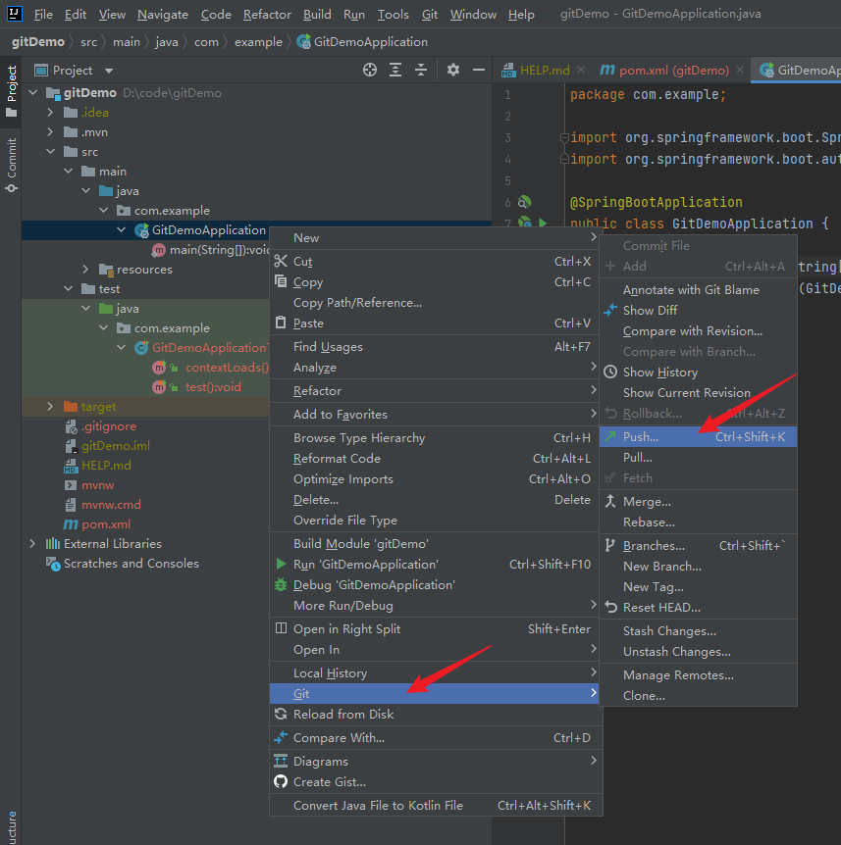Open the Refactor menu in menu bar
Viewport: 841px width, 845px height.
coord(267,15)
